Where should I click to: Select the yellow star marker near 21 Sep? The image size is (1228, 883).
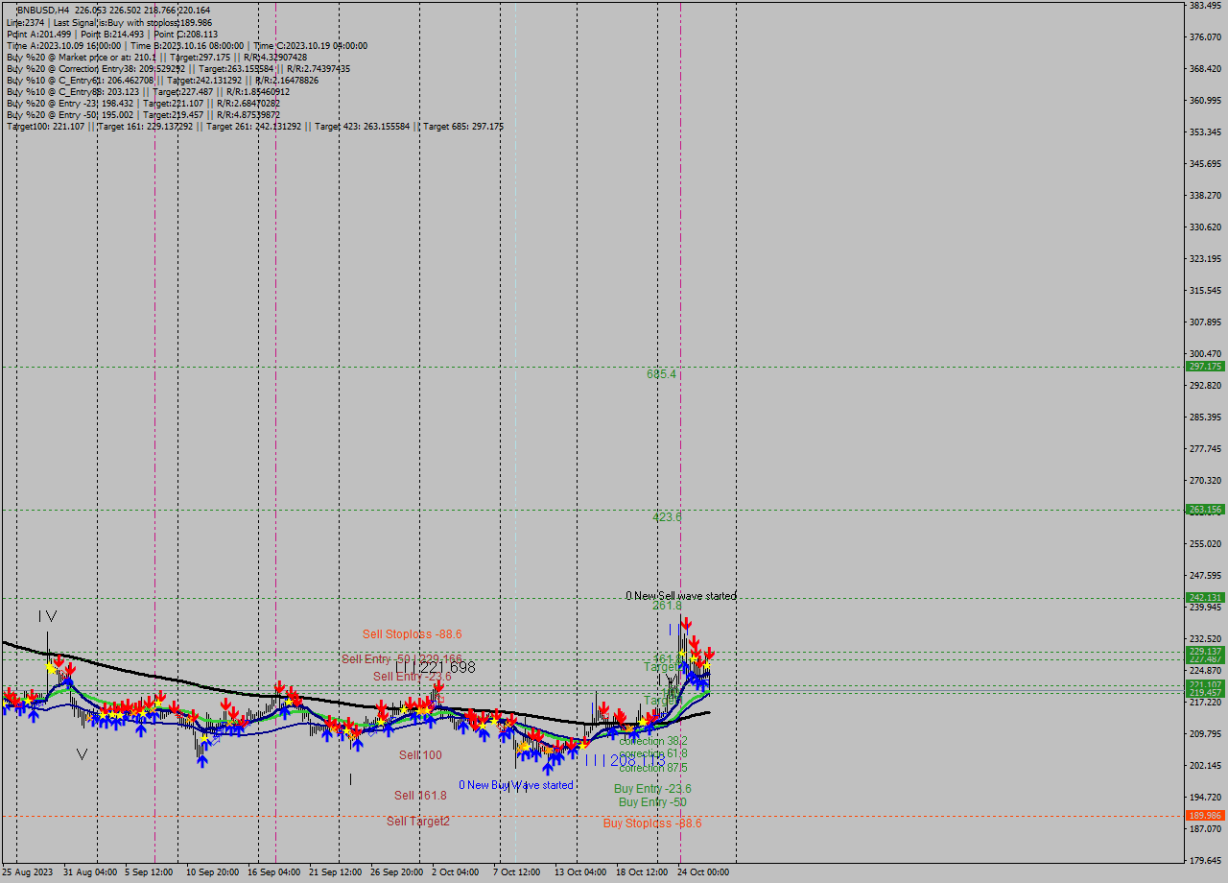pyautogui.click(x=345, y=729)
